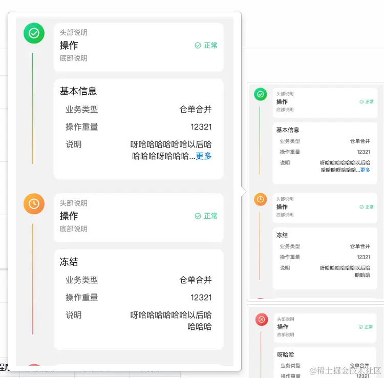Click 头部说明 above clock step title in large popover
The height and width of the screenshot is (378, 384).
click(73, 203)
